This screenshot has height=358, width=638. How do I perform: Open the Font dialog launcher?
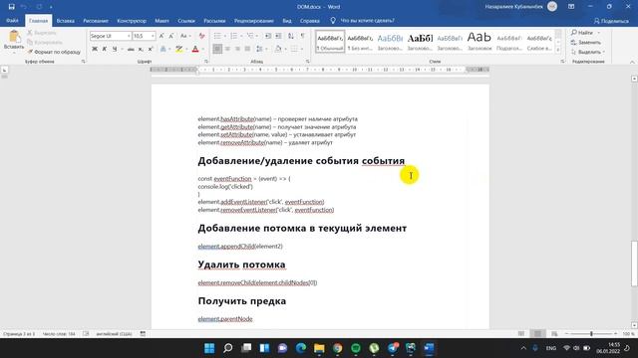[x=206, y=62]
